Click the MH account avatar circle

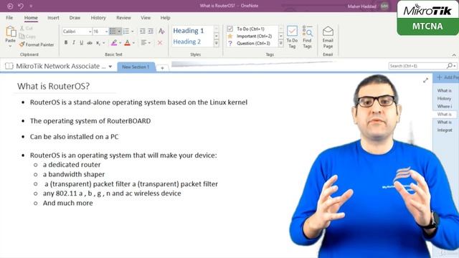(x=384, y=6)
